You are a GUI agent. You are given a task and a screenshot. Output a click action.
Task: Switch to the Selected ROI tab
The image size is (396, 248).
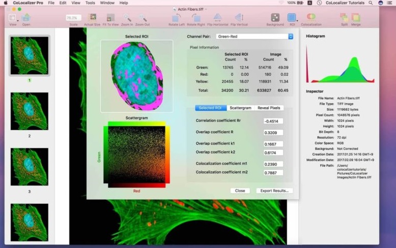pyautogui.click(x=211, y=108)
